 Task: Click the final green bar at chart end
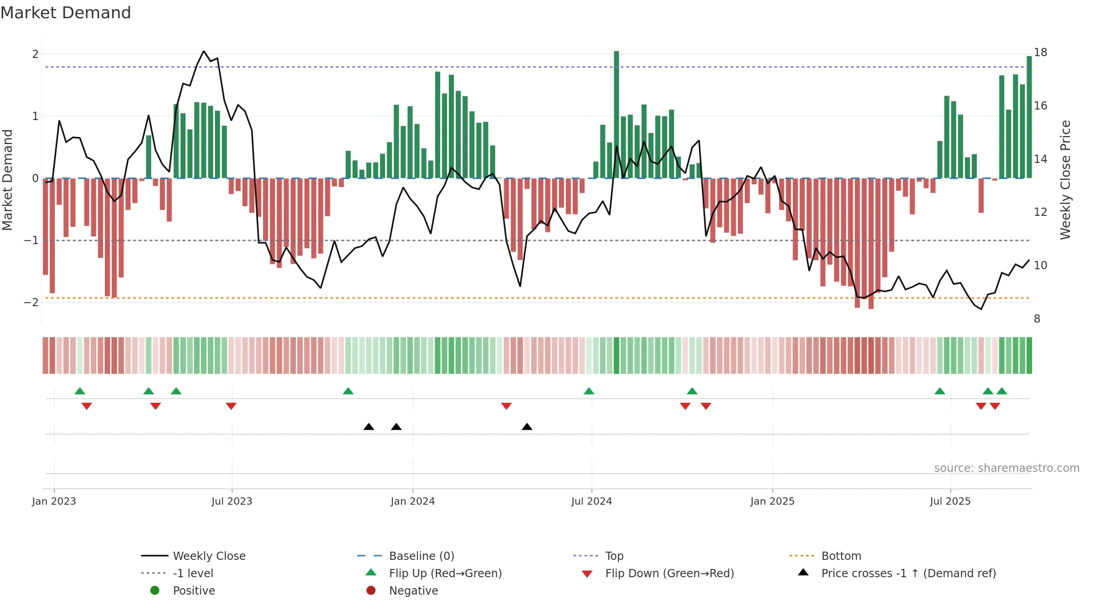click(x=1029, y=117)
